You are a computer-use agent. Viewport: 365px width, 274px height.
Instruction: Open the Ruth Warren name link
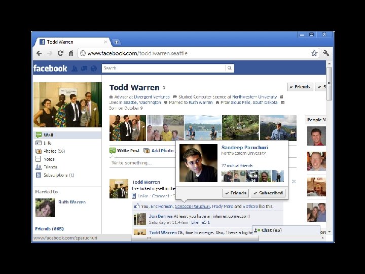(x=72, y=202)
